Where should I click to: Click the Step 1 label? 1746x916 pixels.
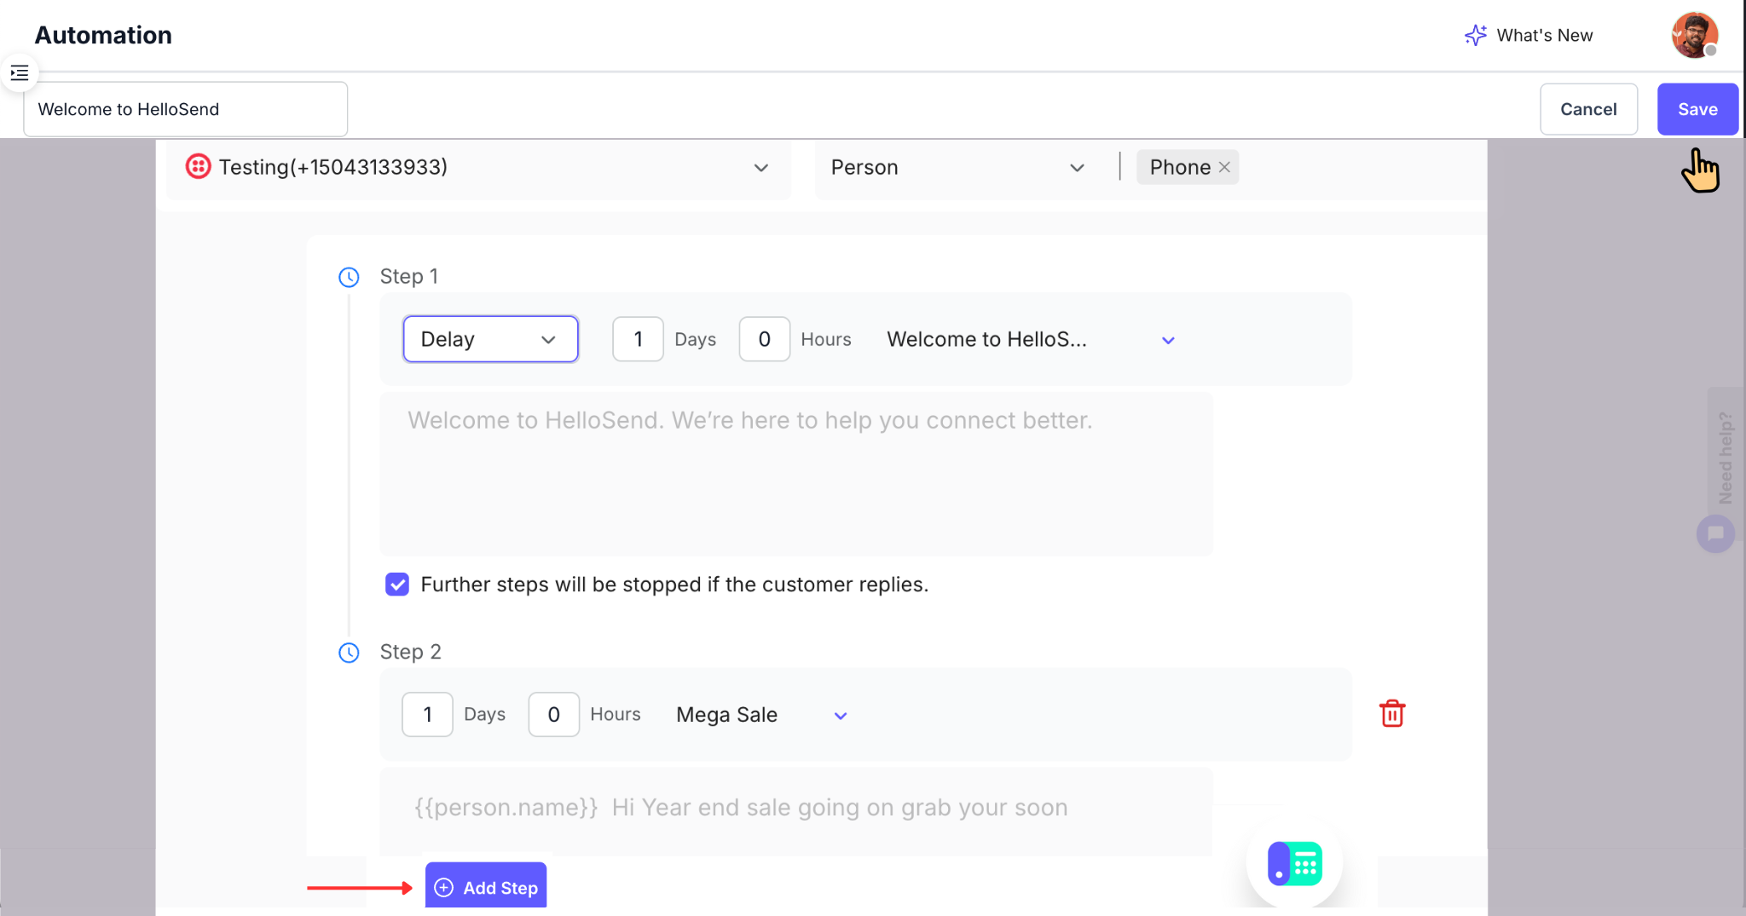[x=408, y=277]
